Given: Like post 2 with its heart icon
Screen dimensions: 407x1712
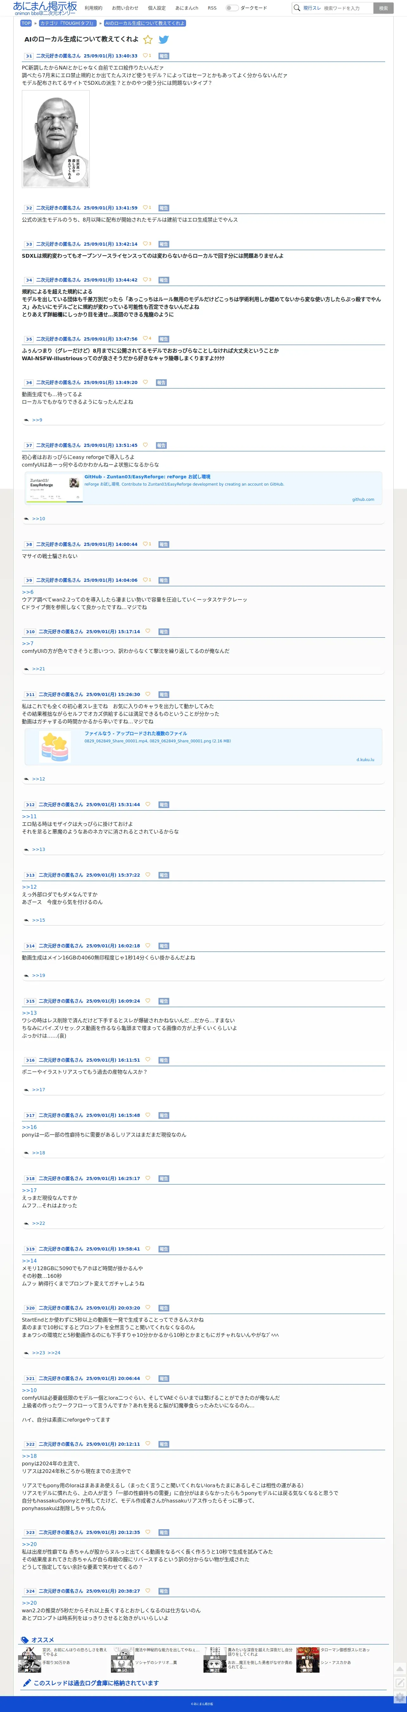Looking at the screenshot, I should (145, 208).
